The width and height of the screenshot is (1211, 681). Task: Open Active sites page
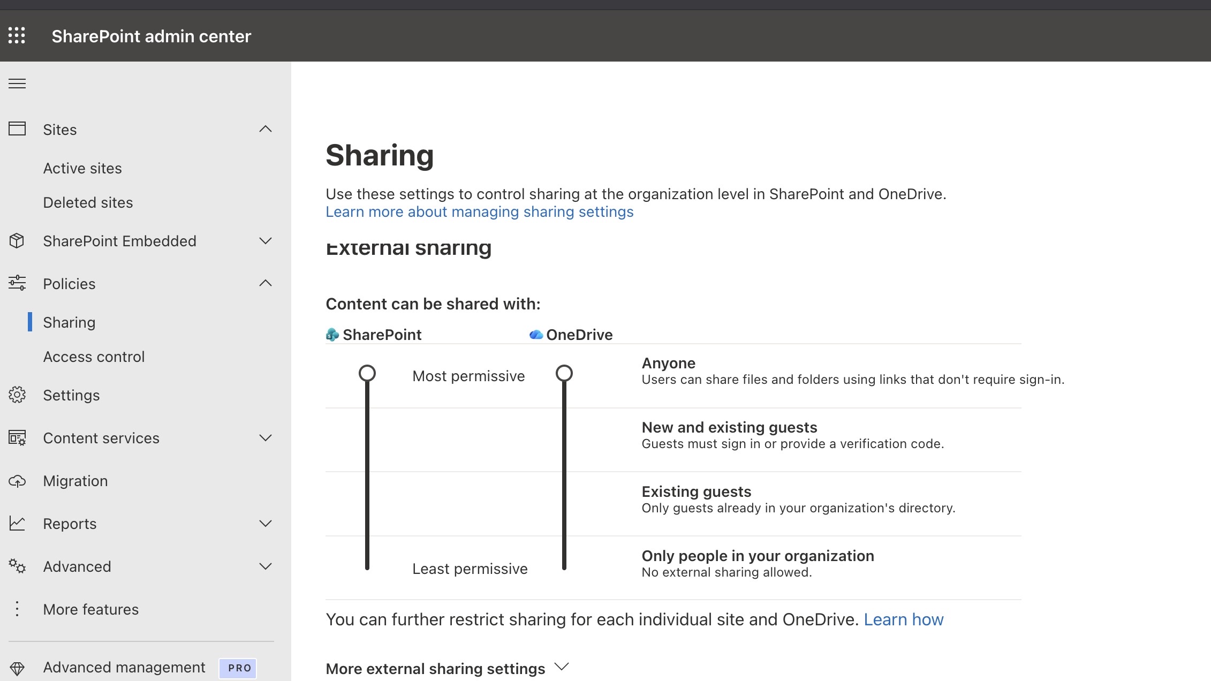coord(82,168)
